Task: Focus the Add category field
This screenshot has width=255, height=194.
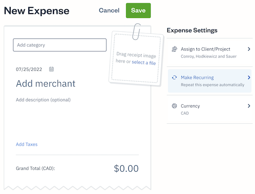Action: [x=59, y=45]
